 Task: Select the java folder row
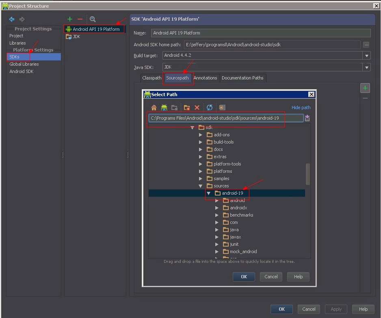pos(227,230)
